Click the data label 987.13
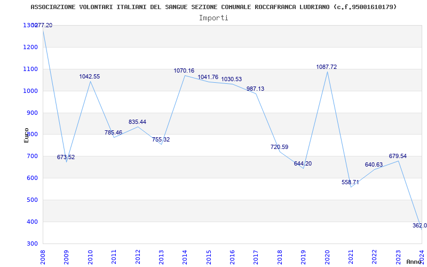 (255, 89)
